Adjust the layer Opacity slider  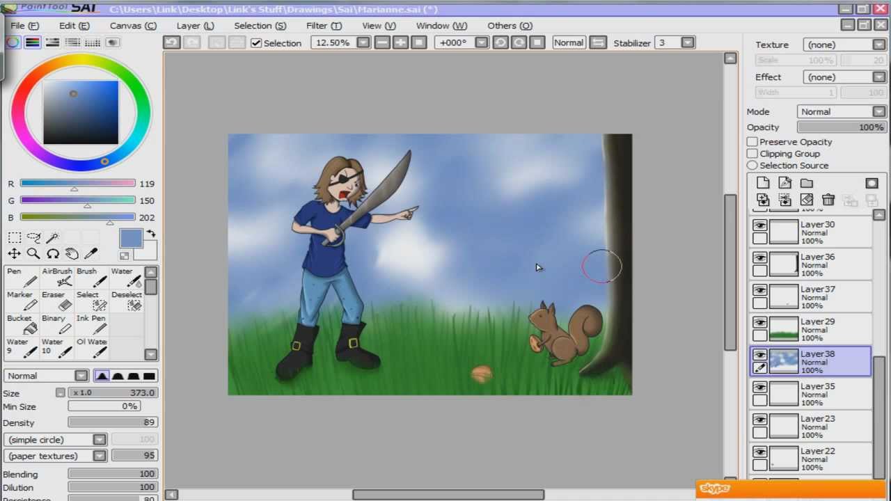click(x=841, y=127)
